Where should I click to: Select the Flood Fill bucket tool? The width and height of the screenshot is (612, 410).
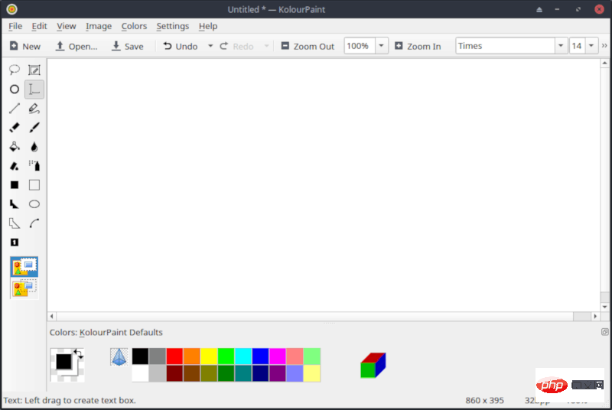pyautogui.click(x=15, y=147)
